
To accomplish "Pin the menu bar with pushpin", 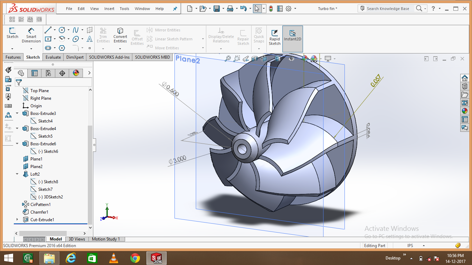I will pyautogui.click(x=175, y=9).
